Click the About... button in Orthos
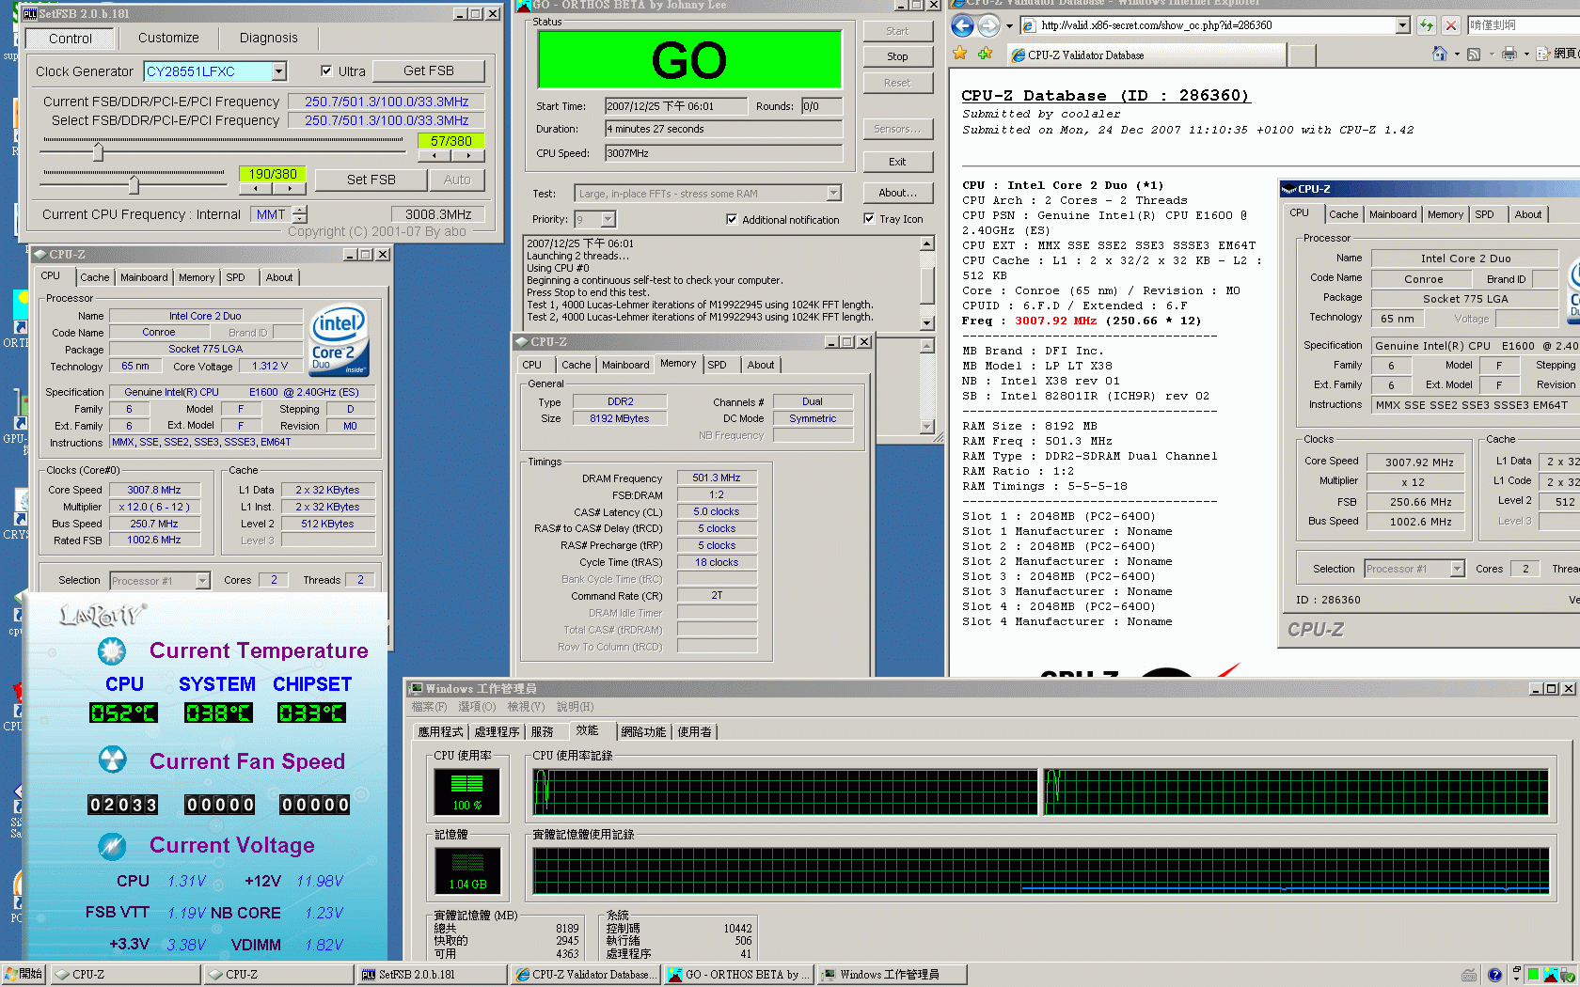Screen dimensions: 1580x987 click(x=897, y=193)
